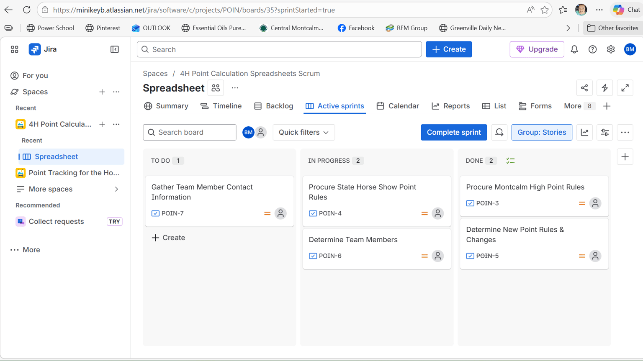The width and height of the screenshot is (643, 361).
Task: Open the Spaces breadcrumb link
Action: tap(155, 73)
